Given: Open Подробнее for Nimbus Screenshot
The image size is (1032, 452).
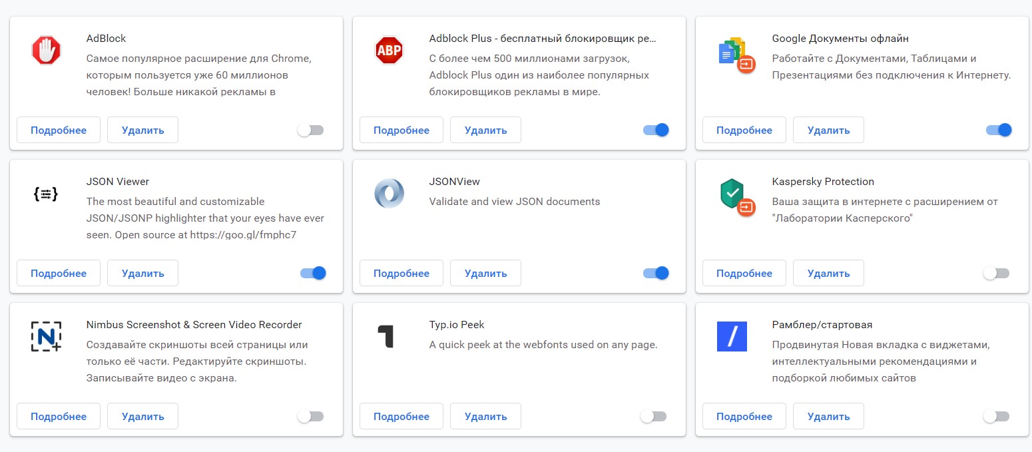Looking at the screenshot, I should pos(59,417).
